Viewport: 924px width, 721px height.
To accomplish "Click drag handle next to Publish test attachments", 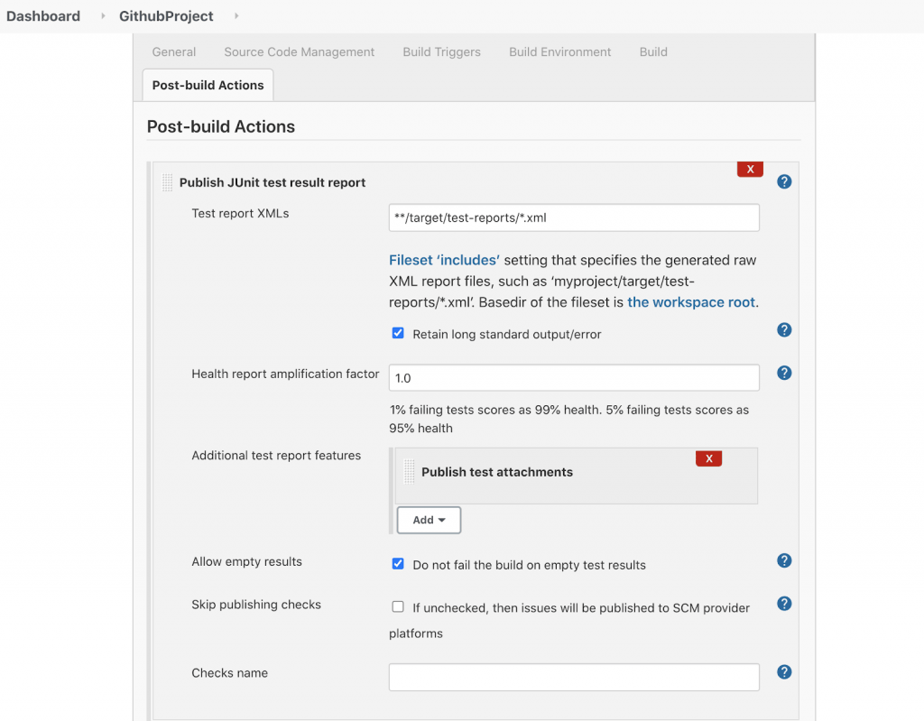I will 410,472.
